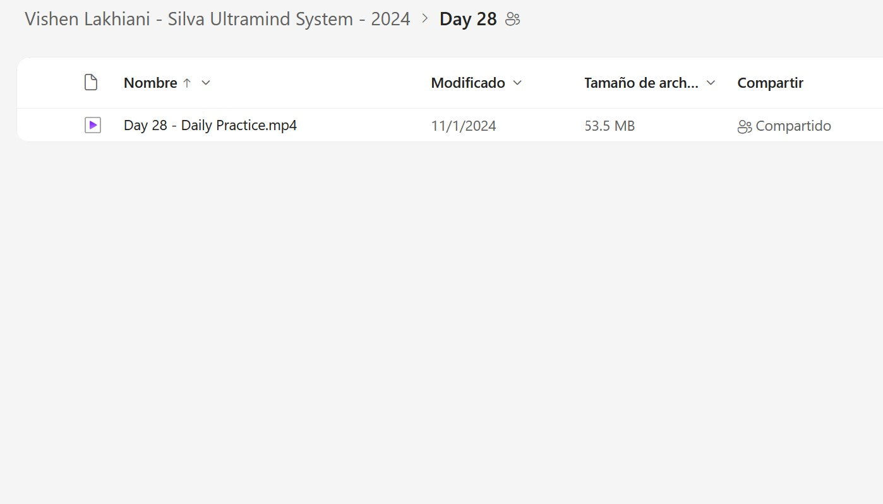Click the Modificado column header label
This screenshot has width=883, height=504.
point(468,83)
